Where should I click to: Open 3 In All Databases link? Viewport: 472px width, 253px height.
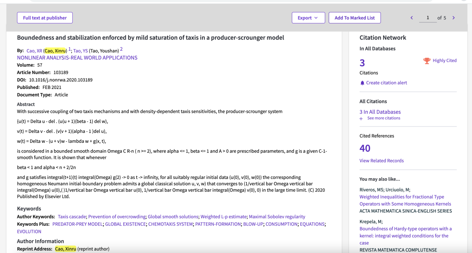380,112
